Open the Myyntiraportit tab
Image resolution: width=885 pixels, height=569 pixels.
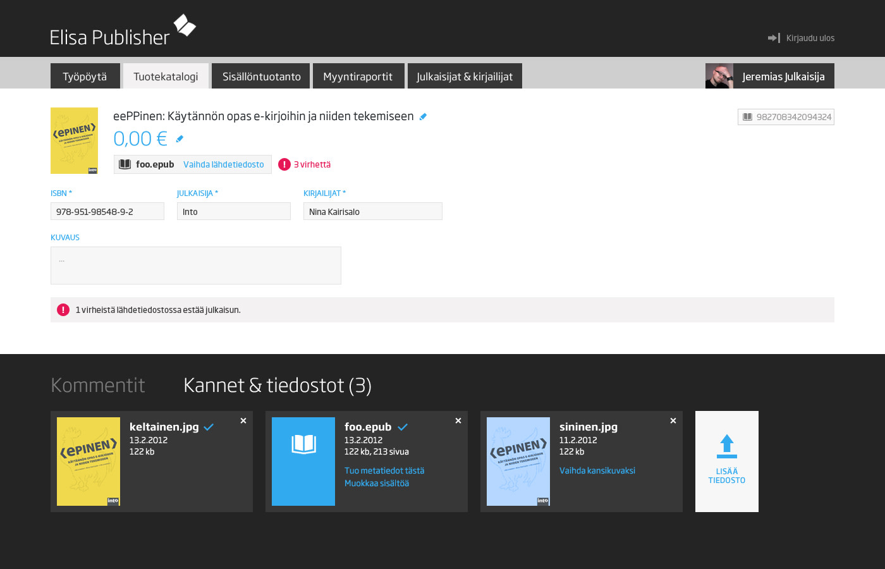pyautogui.click(x=358, y=76)
